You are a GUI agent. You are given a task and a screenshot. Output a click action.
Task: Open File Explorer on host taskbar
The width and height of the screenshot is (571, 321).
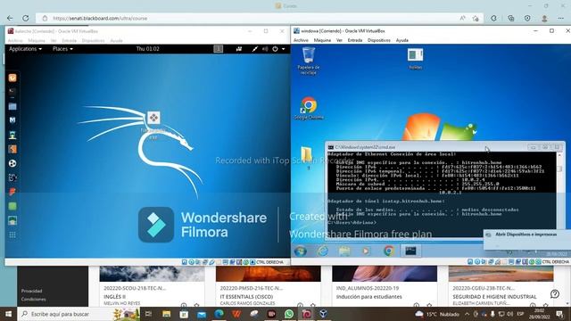(167, 314)
